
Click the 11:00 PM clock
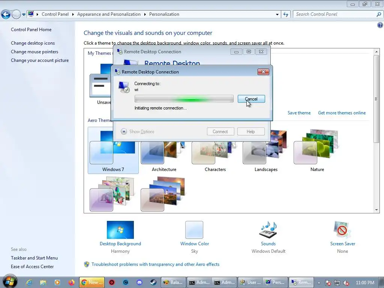pyautogui.click(x=365, y=283)
